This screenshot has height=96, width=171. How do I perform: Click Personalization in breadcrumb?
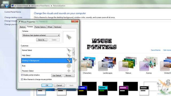pos(59,6)
